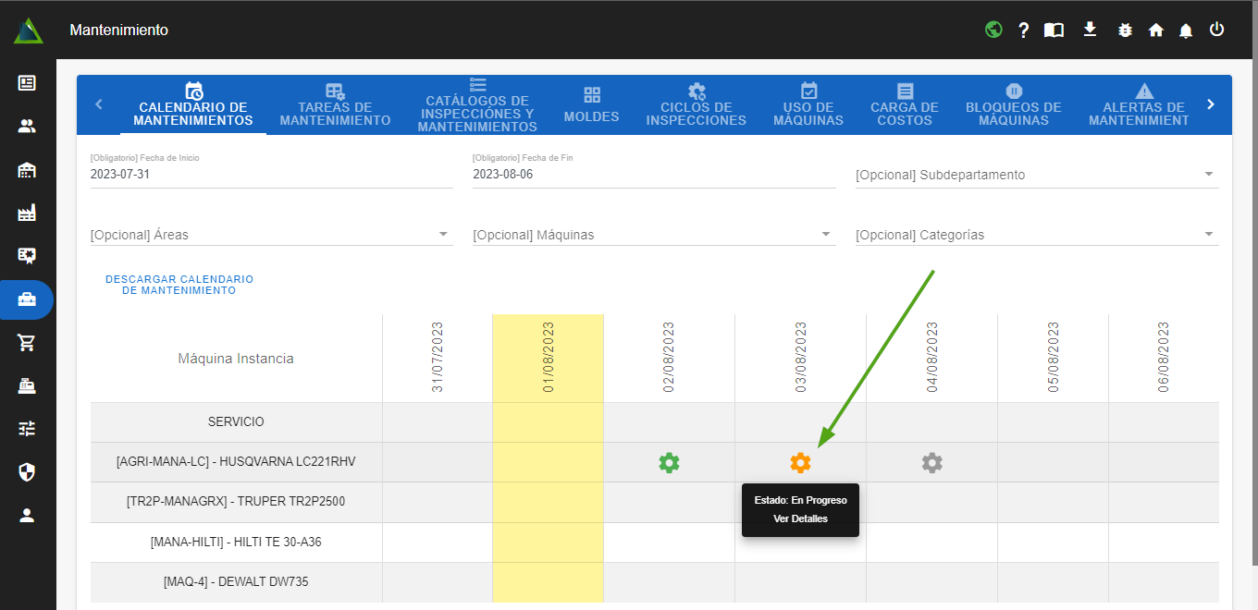Expand the Subdepartamento dropdown
This screenshot has height=610, width=1258.
pyautogui.click(x=1036, y=175)
